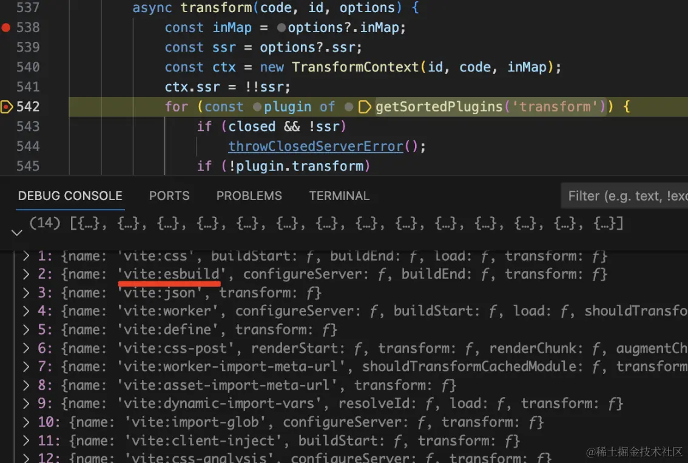Switch to the TERMINAL tab
688x463 pixels.
click(x=339, y=196)
